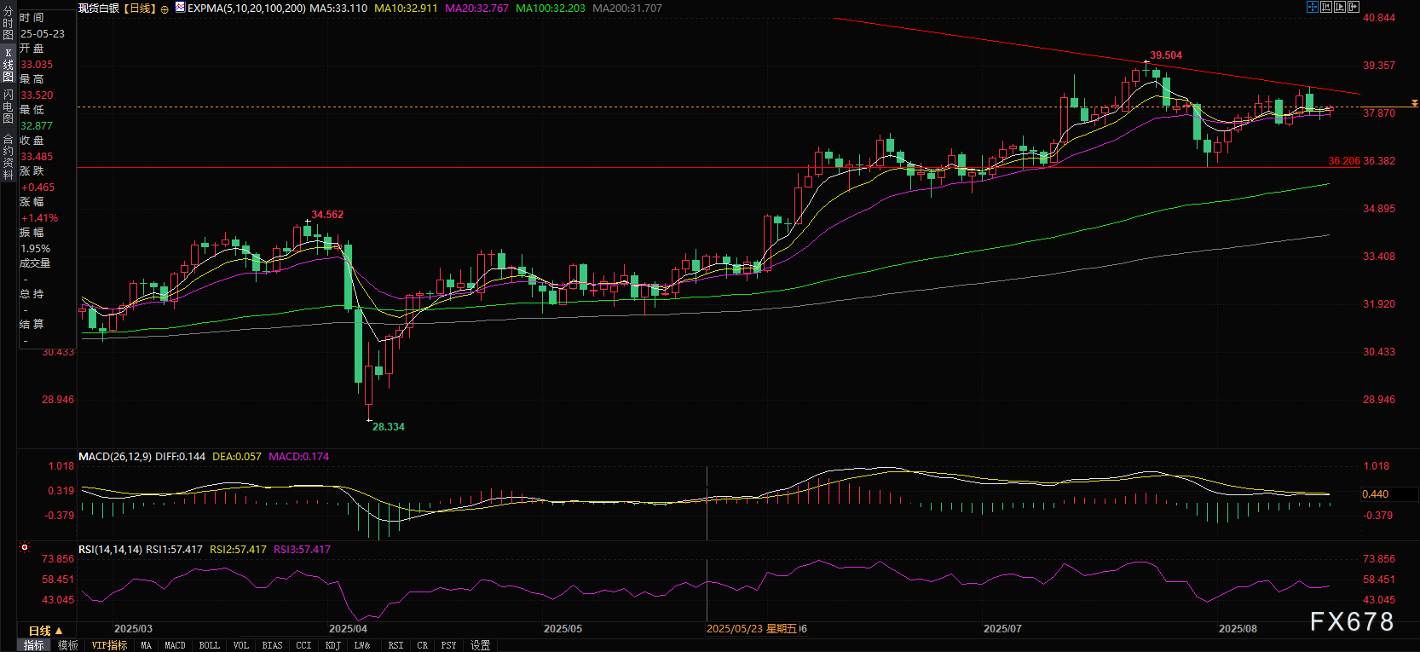Click the 设置 settings button
Viewport: 1420px width, 652px height.
[x=481, y=645]
